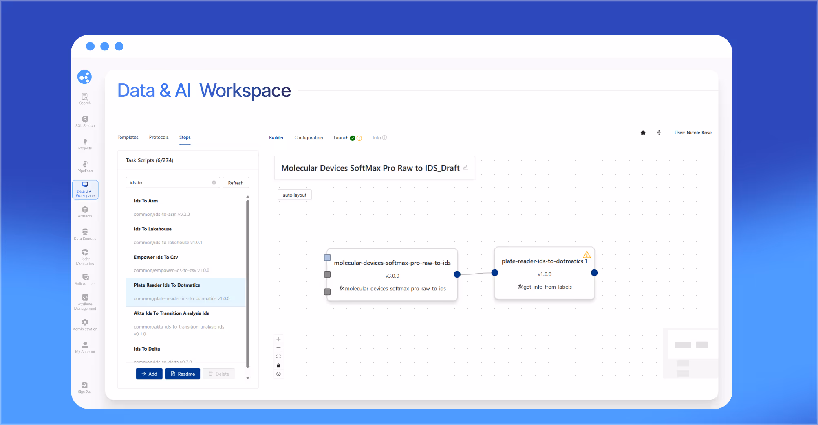Open the Search sidebar icon
Viewport: 818px width, 425px height.
(x=85, y=99)
